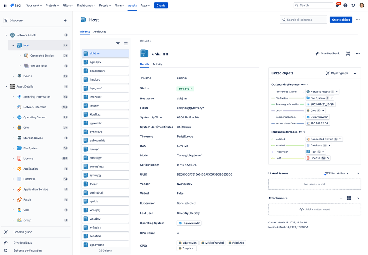This screenshot has height=255, width=368.
Task: Collapse the Network Assets tree node
Action: (6, 35)
